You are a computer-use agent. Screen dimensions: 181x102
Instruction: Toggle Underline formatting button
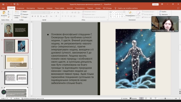[x=38, y=16]
